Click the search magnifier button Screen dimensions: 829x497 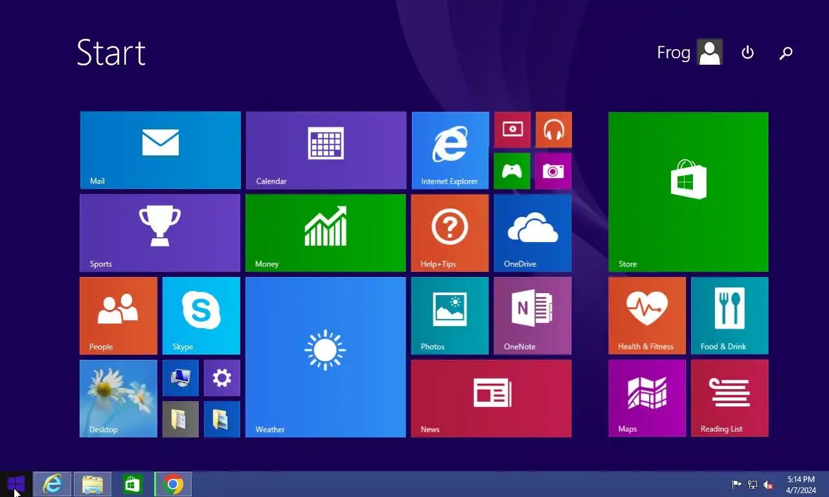pyautogui.click(x=786, y=53)
